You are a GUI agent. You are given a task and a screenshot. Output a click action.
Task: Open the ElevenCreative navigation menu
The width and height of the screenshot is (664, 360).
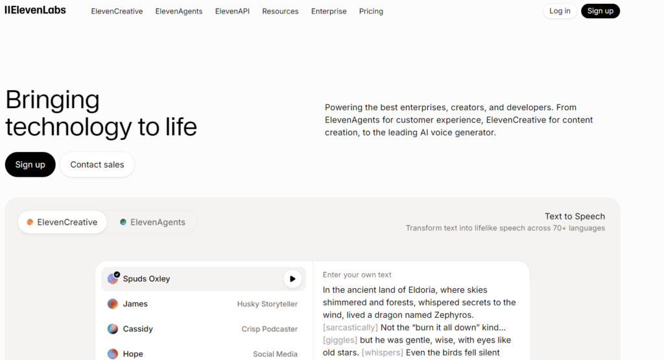(117, 11)
